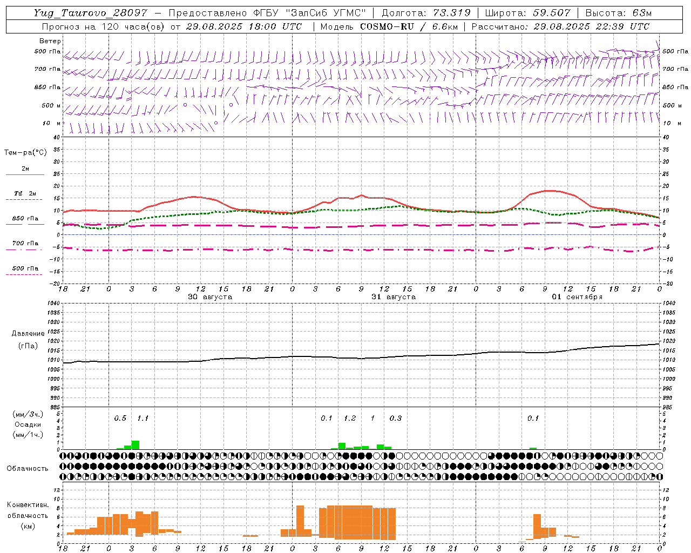The height and width of the screenshot is (553, 691).
Task: Select the 0.5 precipitation value
Action: (120, 418)
